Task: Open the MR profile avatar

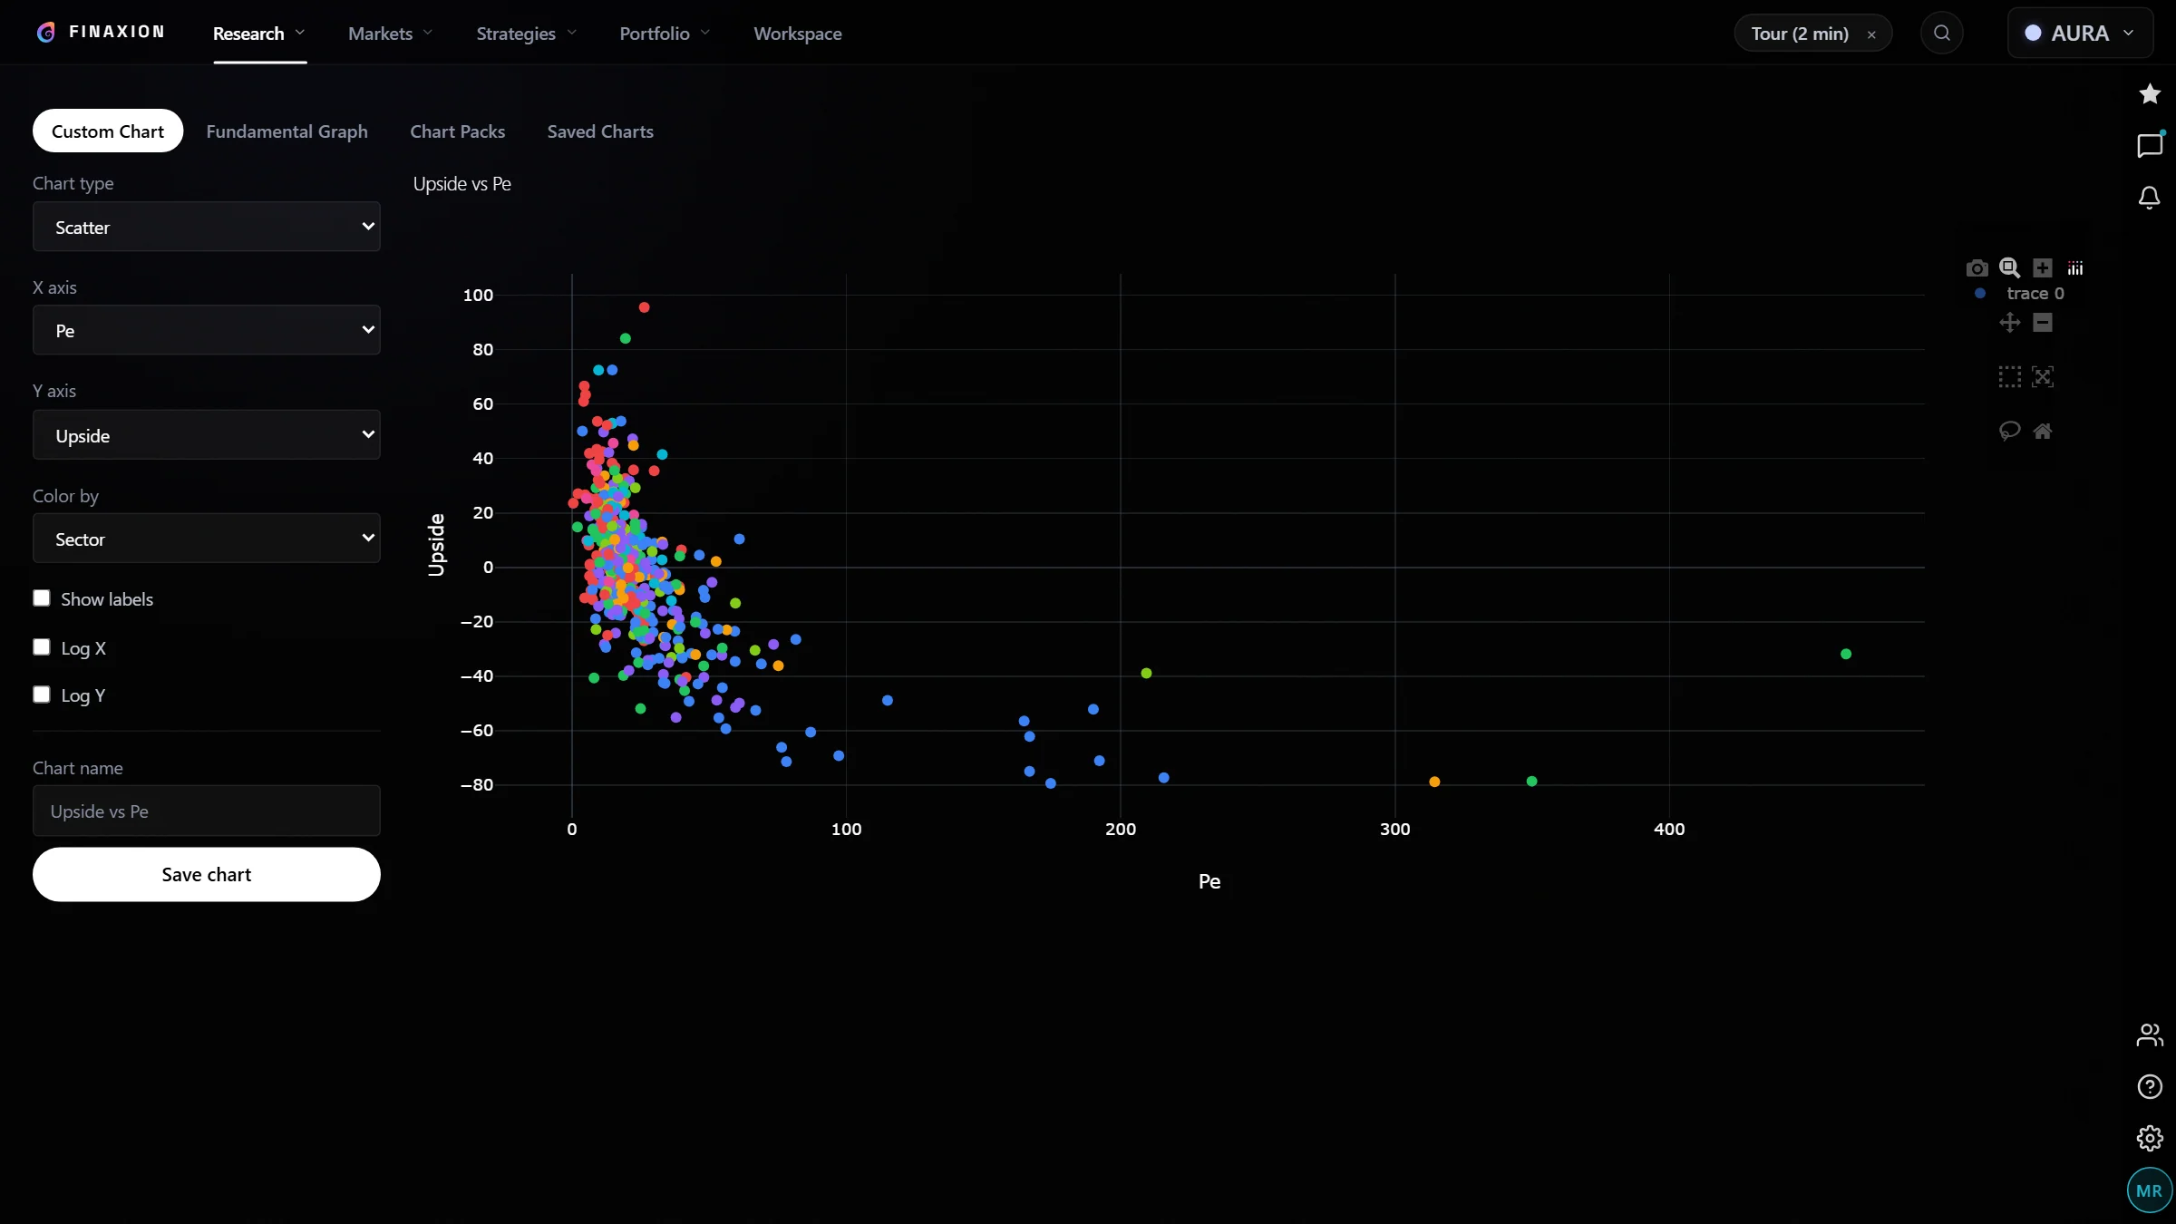Action: [2149, 1190]
